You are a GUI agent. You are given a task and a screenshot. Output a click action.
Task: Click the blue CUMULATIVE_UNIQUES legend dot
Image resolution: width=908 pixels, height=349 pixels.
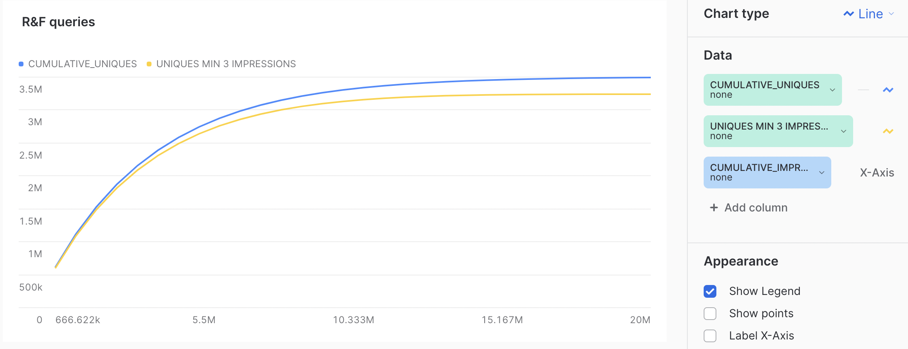pos(21,64)
